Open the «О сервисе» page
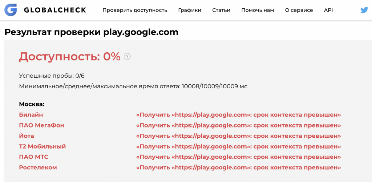The height and width of the screenshot is (182, 372). [299, 10]
